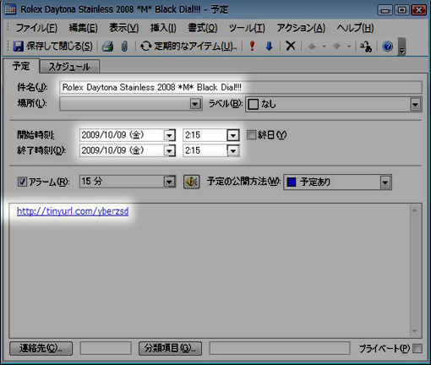Toggle the 終日 all-day checkbox
The height and width of the screenshot is (365, 431).
[251, 135]
